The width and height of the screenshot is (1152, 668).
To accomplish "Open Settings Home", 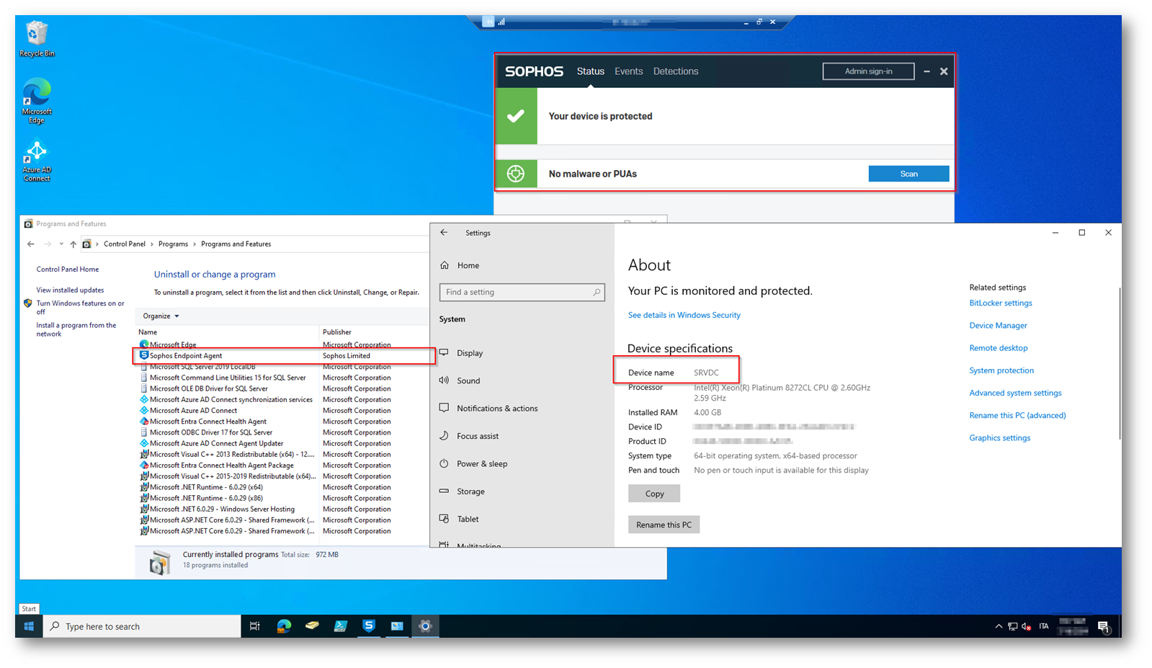I will (460, 265).
